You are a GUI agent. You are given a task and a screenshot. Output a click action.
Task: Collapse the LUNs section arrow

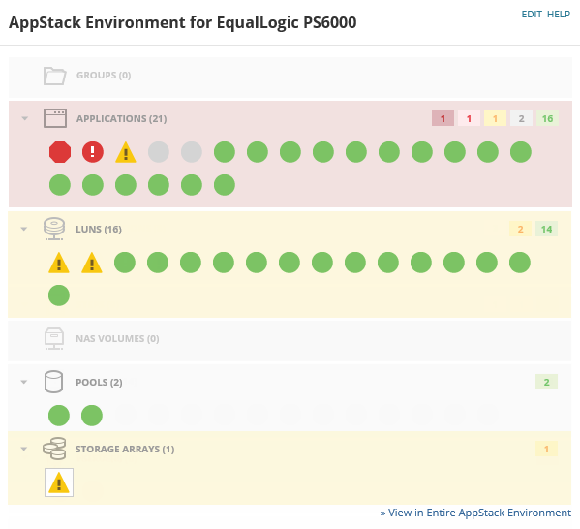click(24, 229)
